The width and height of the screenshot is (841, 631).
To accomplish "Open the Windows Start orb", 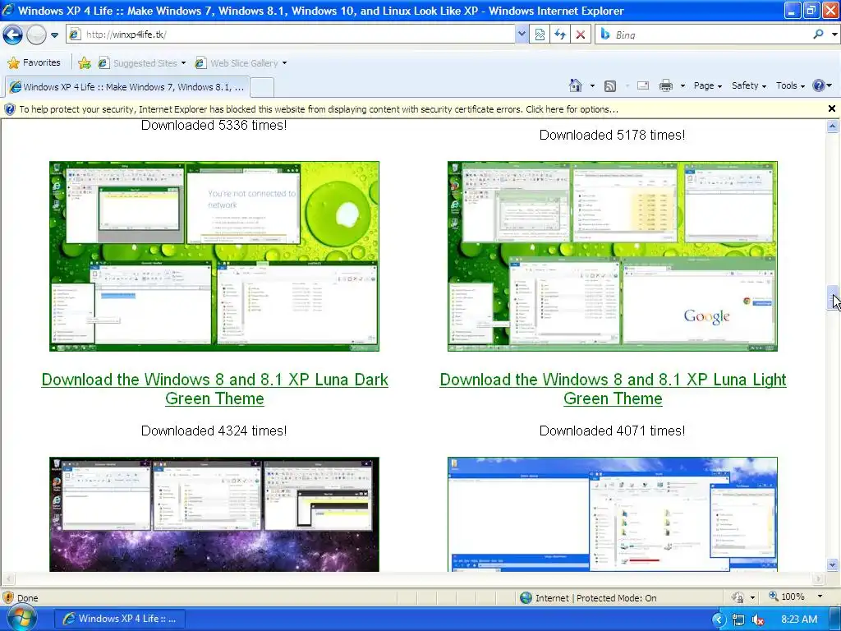I will coord(21,617).
